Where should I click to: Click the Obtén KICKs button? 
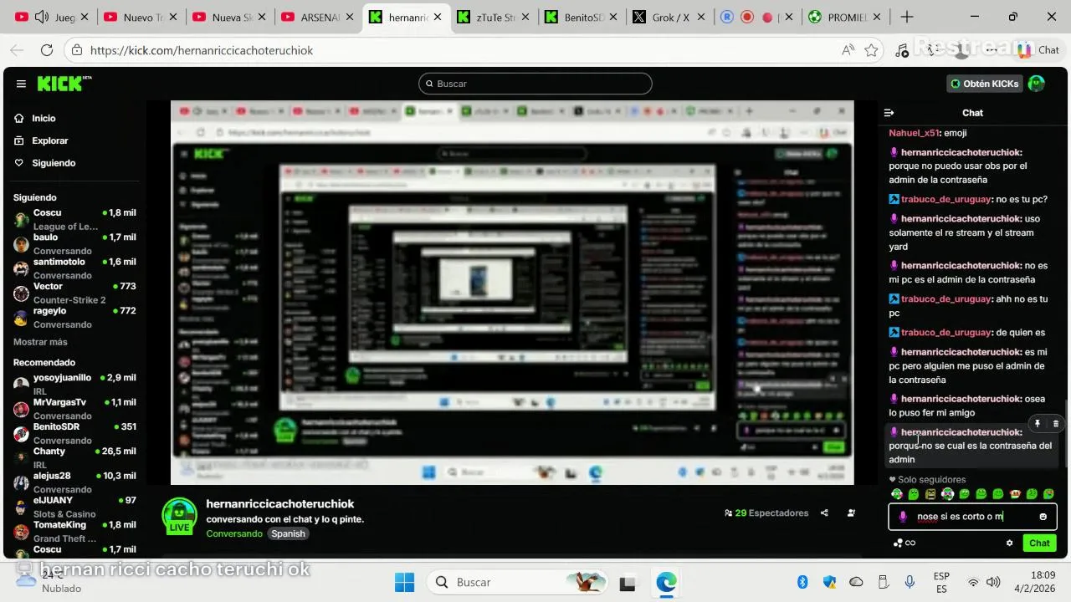pos(984,84)
